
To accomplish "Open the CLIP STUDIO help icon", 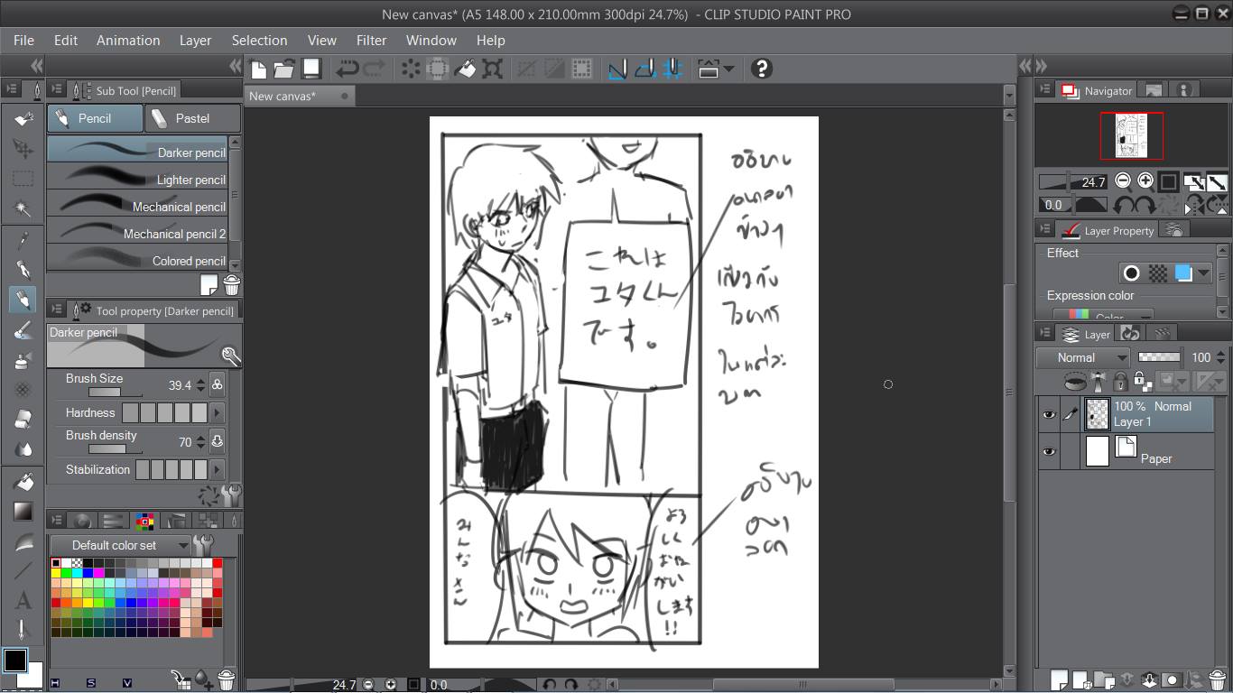I will [x=762, y=69].
